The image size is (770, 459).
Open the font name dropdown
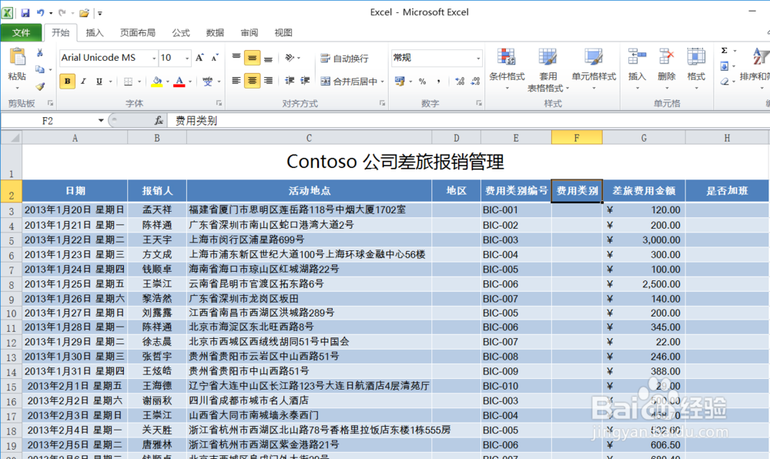154,58
